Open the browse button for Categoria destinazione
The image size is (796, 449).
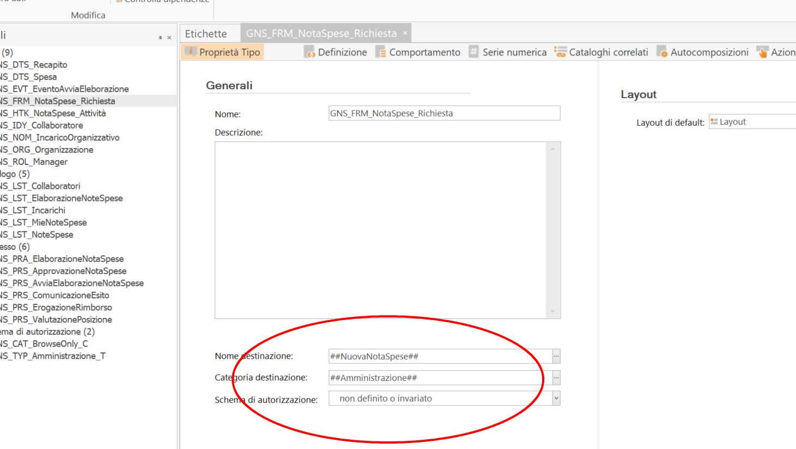tap(556, 378)
